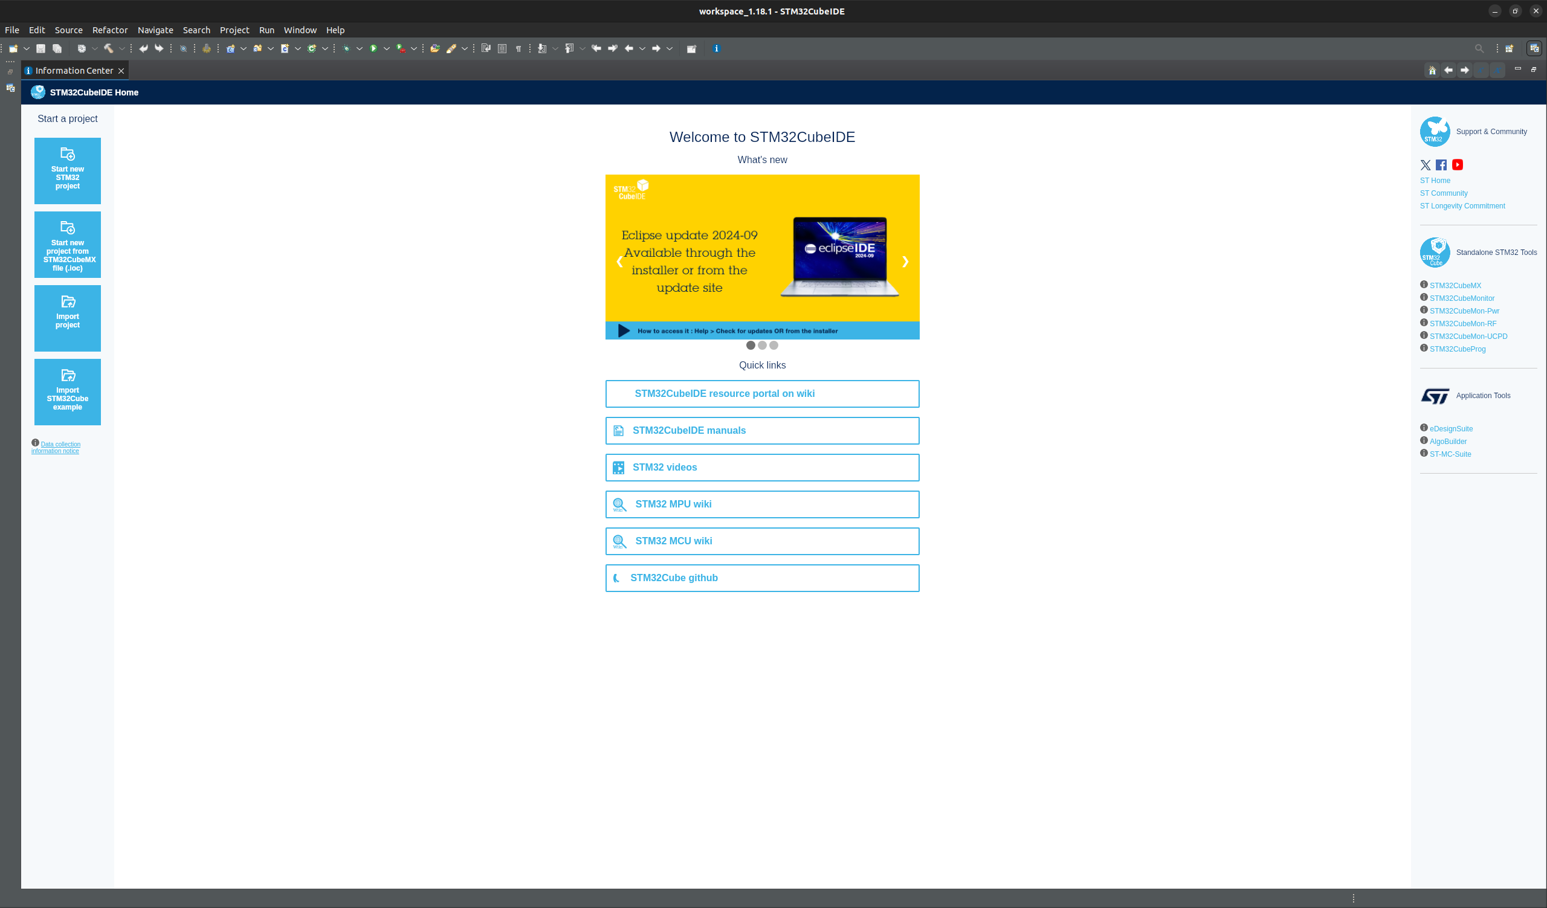Expand the Run button dropdown arrow

click(386, 48)
